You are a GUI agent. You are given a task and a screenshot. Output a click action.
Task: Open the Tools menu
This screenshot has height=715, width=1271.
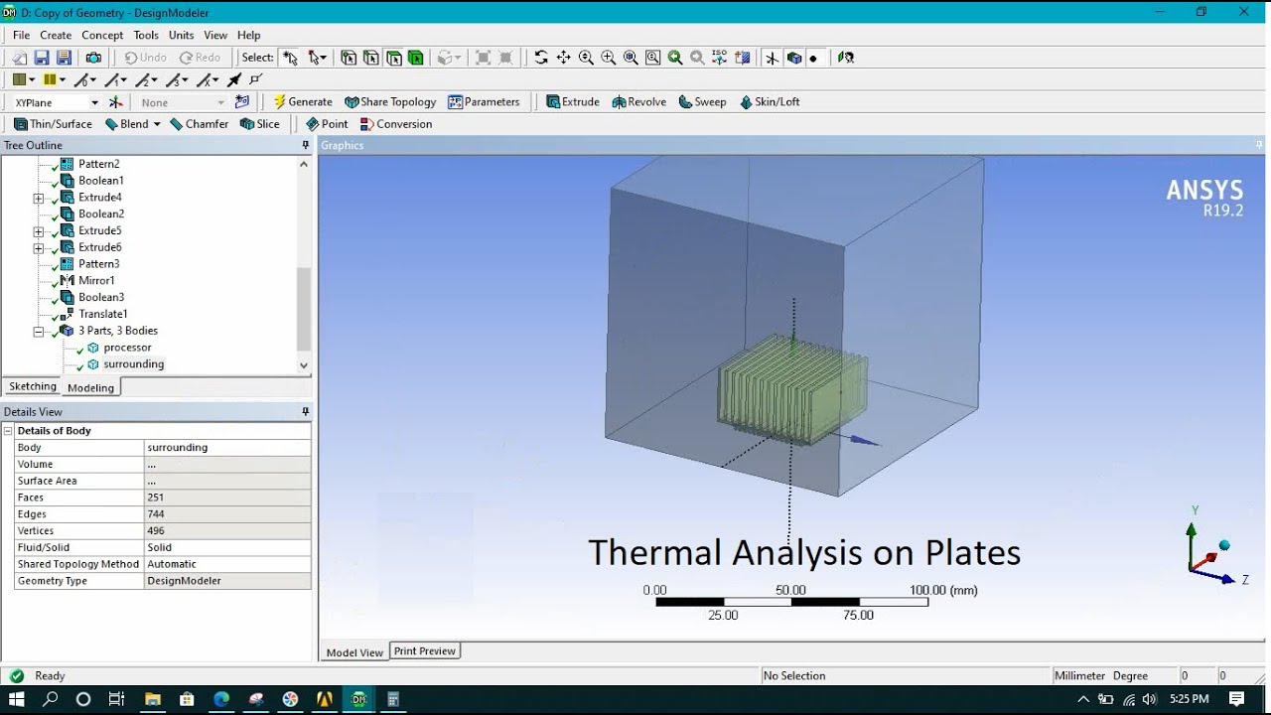146,35
